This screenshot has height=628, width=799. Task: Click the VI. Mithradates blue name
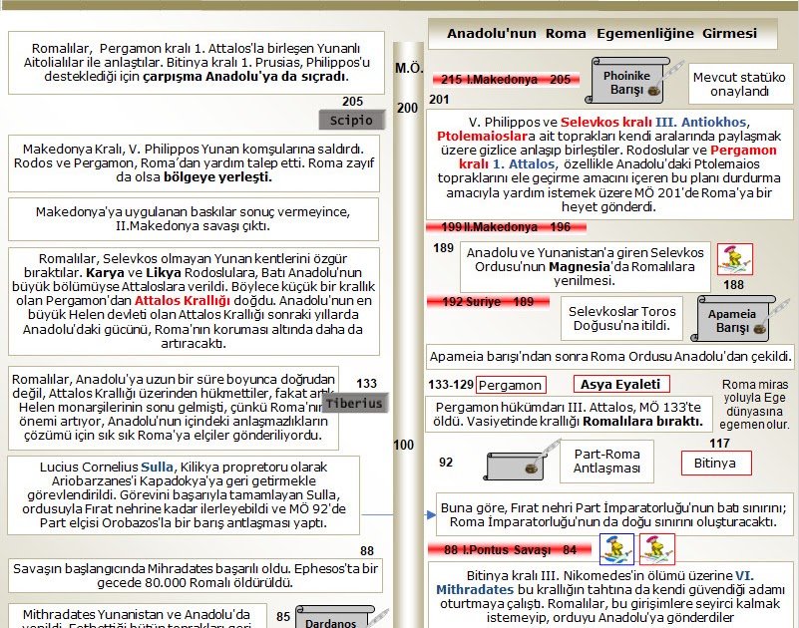click(595, 583)
